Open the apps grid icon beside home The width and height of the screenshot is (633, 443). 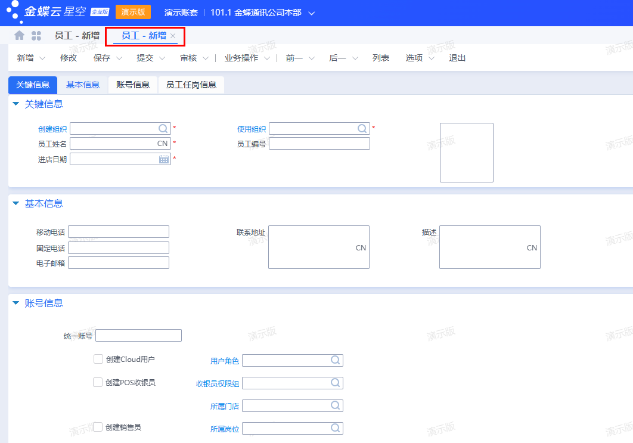point(36,36)
